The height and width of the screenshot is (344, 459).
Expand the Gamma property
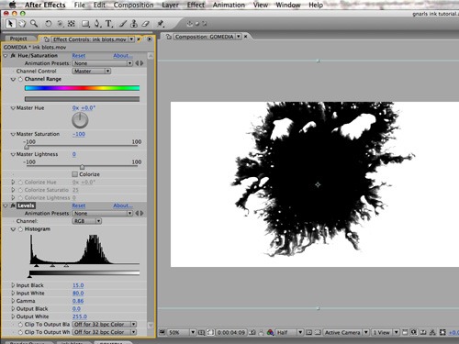(13, 301)
